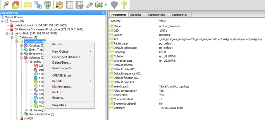Screen dimensions: 265x123
Task: Collapse the Databases (3) tree node
Action: point(12,38)
